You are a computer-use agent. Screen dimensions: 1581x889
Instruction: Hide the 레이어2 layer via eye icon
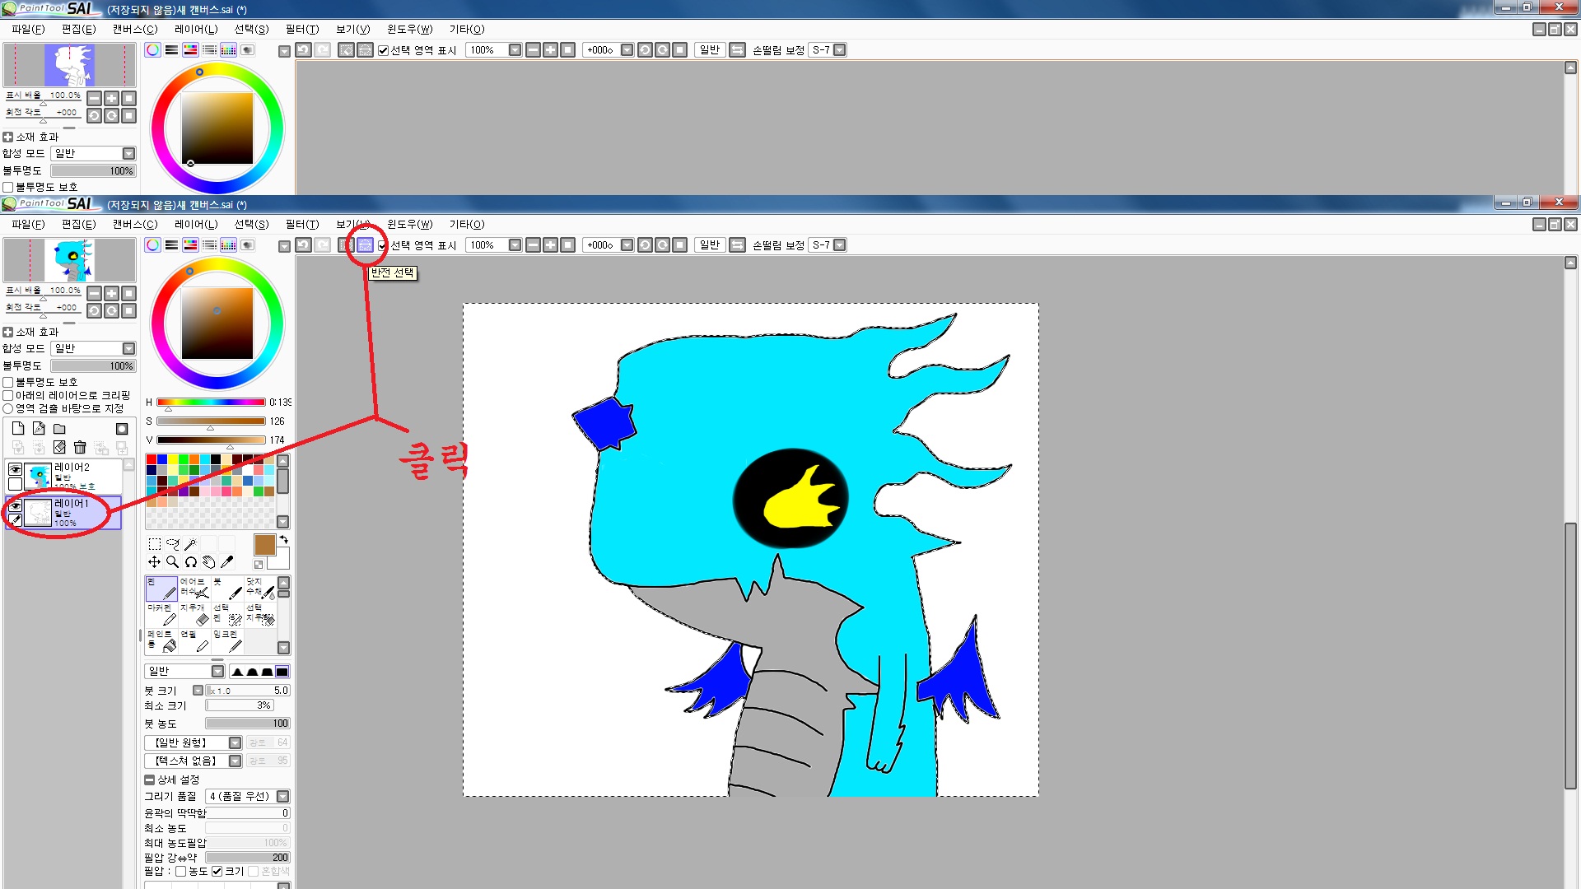click(x=15, y=469)
